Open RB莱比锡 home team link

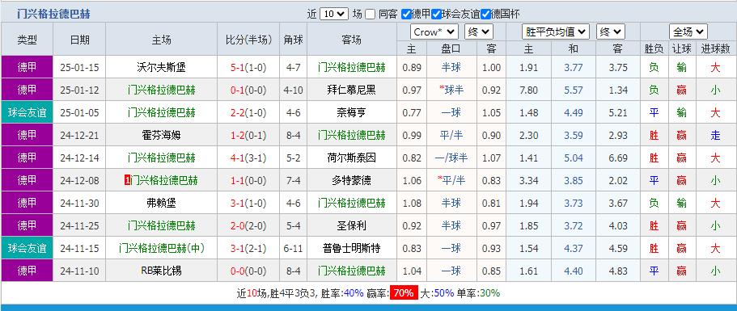(161, 271)
